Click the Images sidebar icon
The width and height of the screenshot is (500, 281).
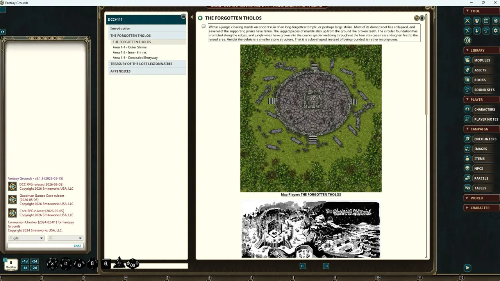[468, 149]
